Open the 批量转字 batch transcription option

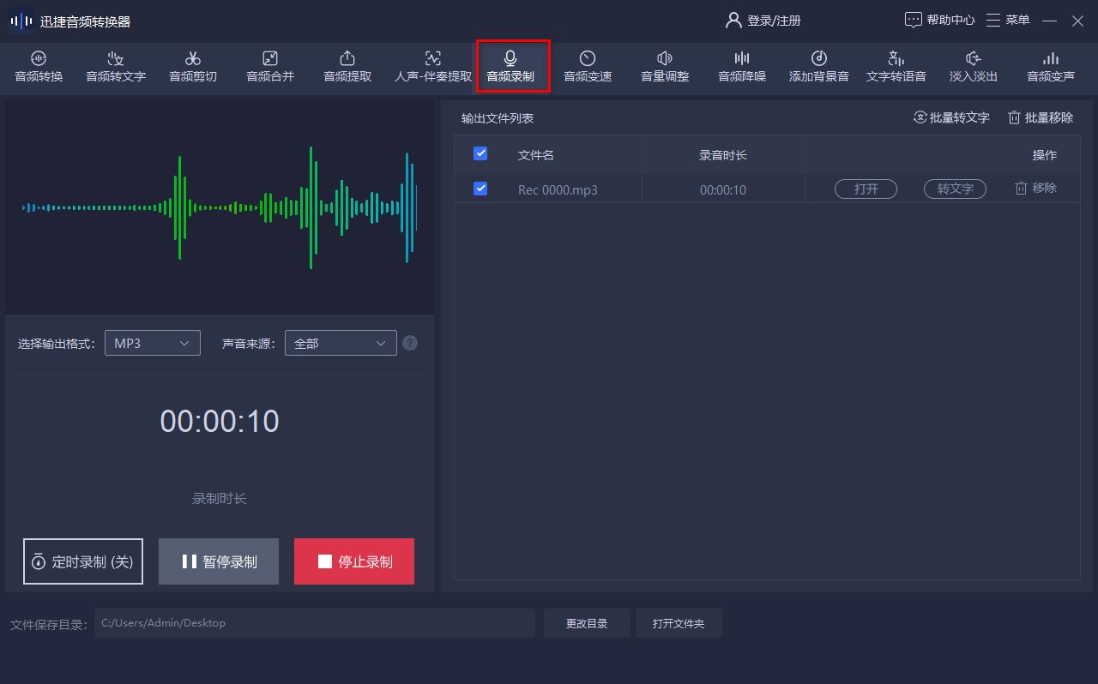pyautogui.click(x=950, y=118)
